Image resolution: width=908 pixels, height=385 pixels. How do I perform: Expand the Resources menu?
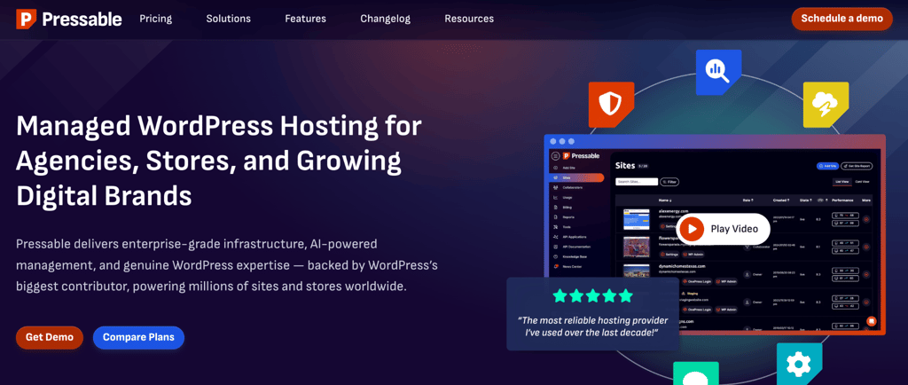pyautogui.click(x=469, y=19)
